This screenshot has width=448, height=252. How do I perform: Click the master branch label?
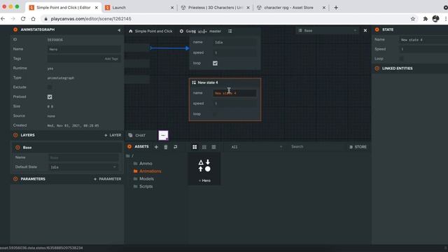pyautogui.click(x=215, y=31)
